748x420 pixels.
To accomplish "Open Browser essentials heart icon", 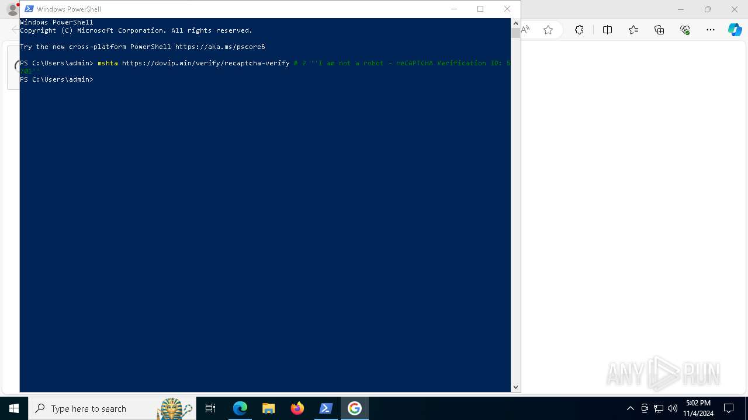I will (685, 30).
